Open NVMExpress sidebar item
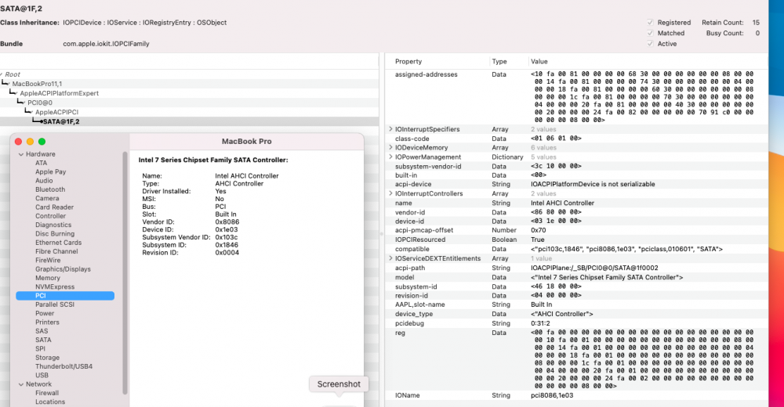 (55, 287)
